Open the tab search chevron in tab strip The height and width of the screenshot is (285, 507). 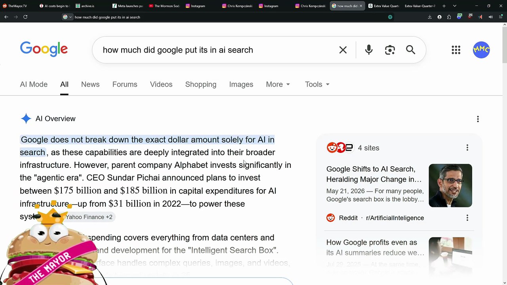(455, 6)
